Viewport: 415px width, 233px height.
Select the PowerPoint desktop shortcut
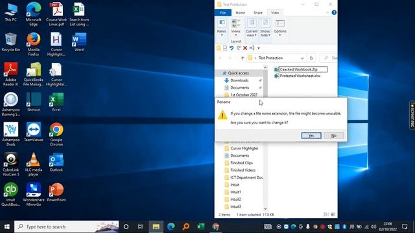click(56, 192)
